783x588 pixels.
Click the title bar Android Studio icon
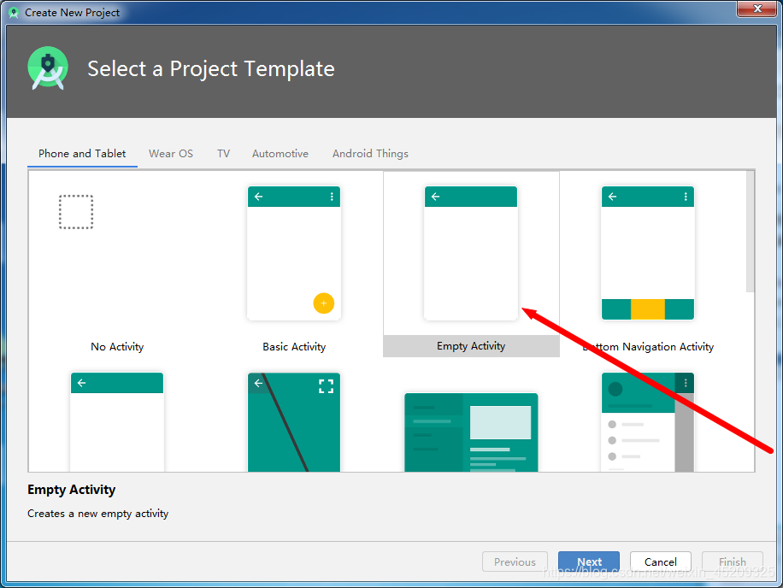pos(14,13)
